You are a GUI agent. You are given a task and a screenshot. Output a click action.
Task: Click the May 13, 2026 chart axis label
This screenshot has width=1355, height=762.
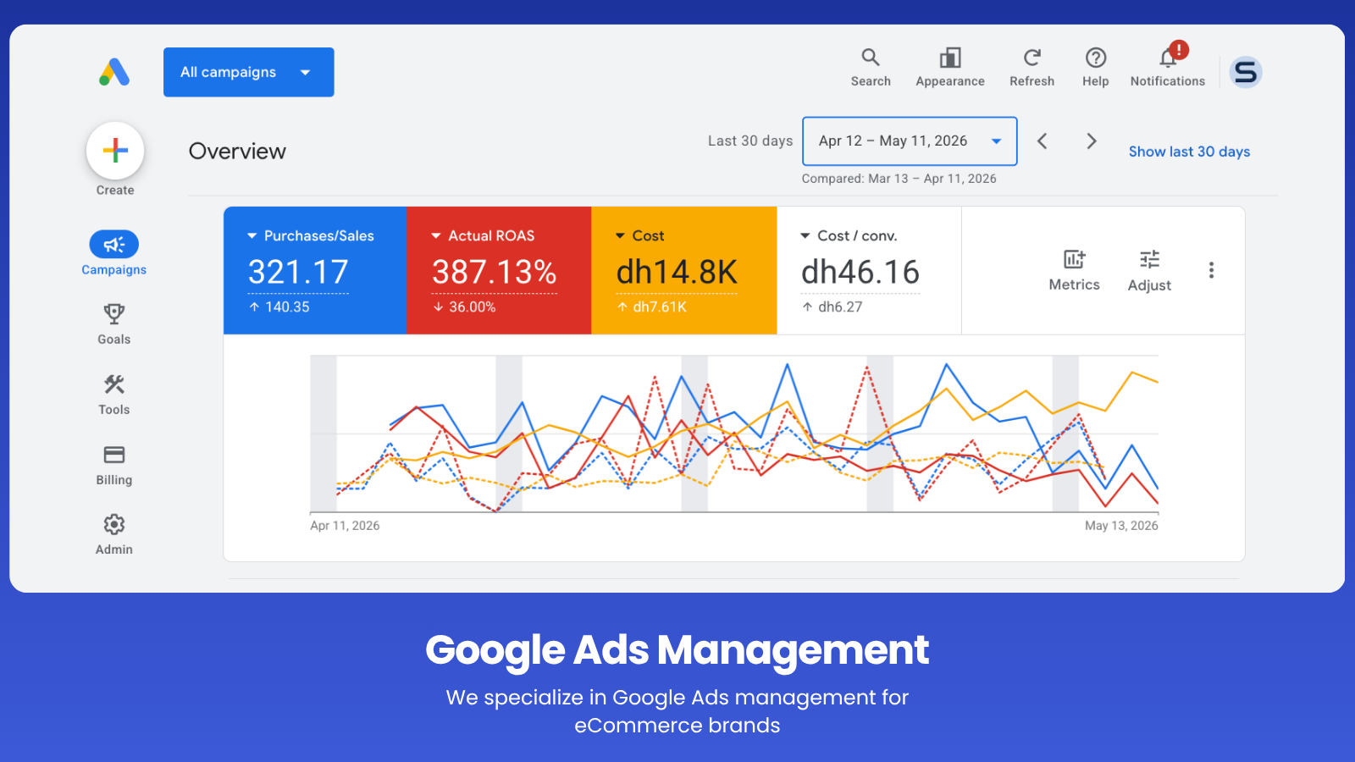(1121, 526)
